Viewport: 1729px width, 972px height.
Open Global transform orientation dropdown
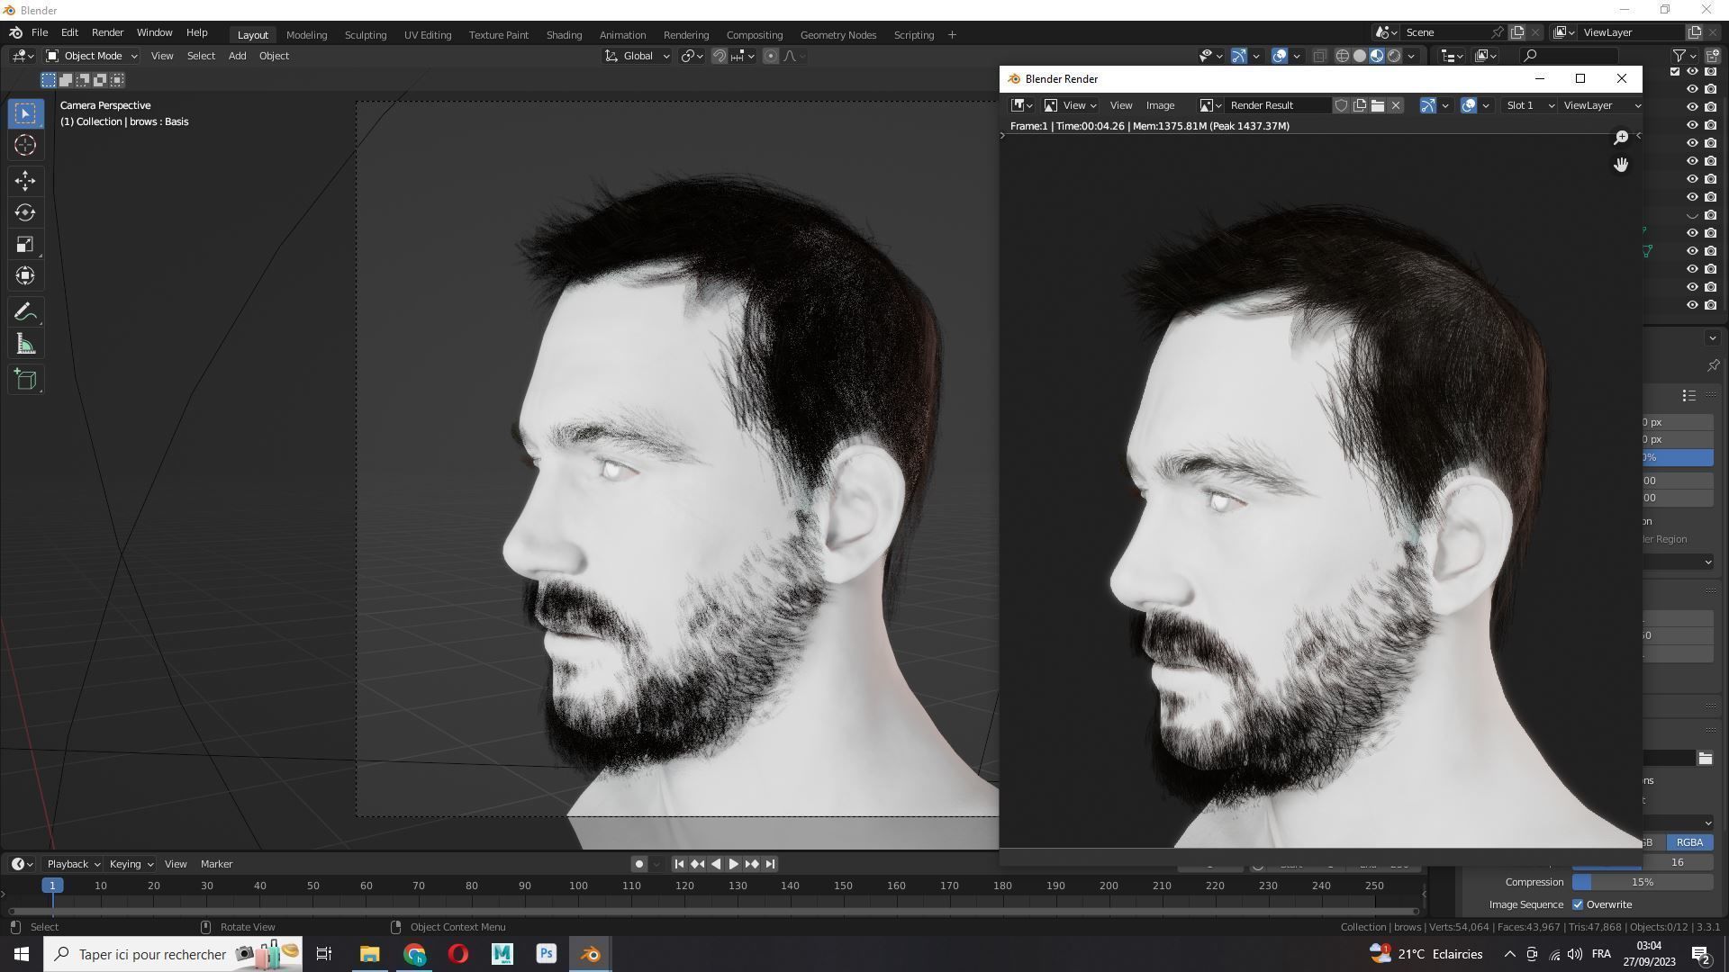click(638, 56)
